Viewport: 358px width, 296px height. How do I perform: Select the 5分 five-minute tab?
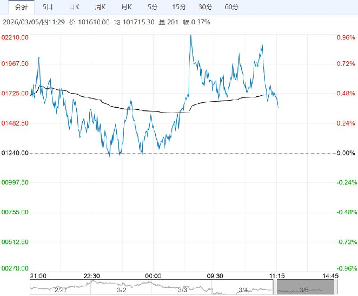[x=154, y=7]
